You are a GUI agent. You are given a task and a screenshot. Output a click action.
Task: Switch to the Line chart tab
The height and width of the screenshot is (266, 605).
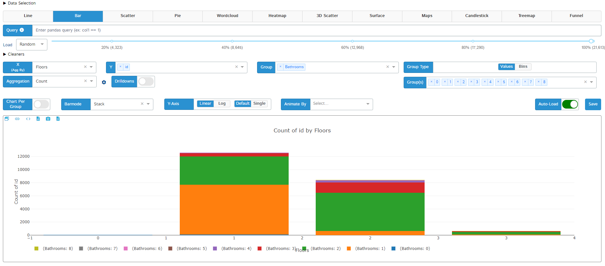(28, 16)
